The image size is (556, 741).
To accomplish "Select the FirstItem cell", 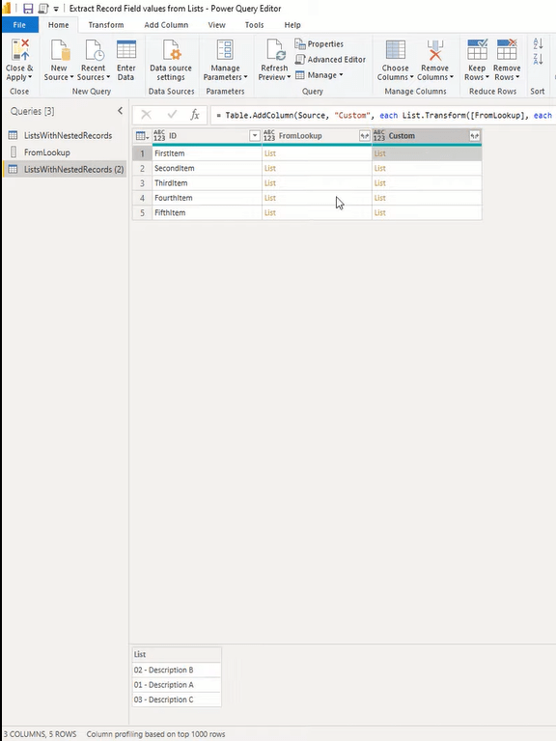I will pos(208,153).
